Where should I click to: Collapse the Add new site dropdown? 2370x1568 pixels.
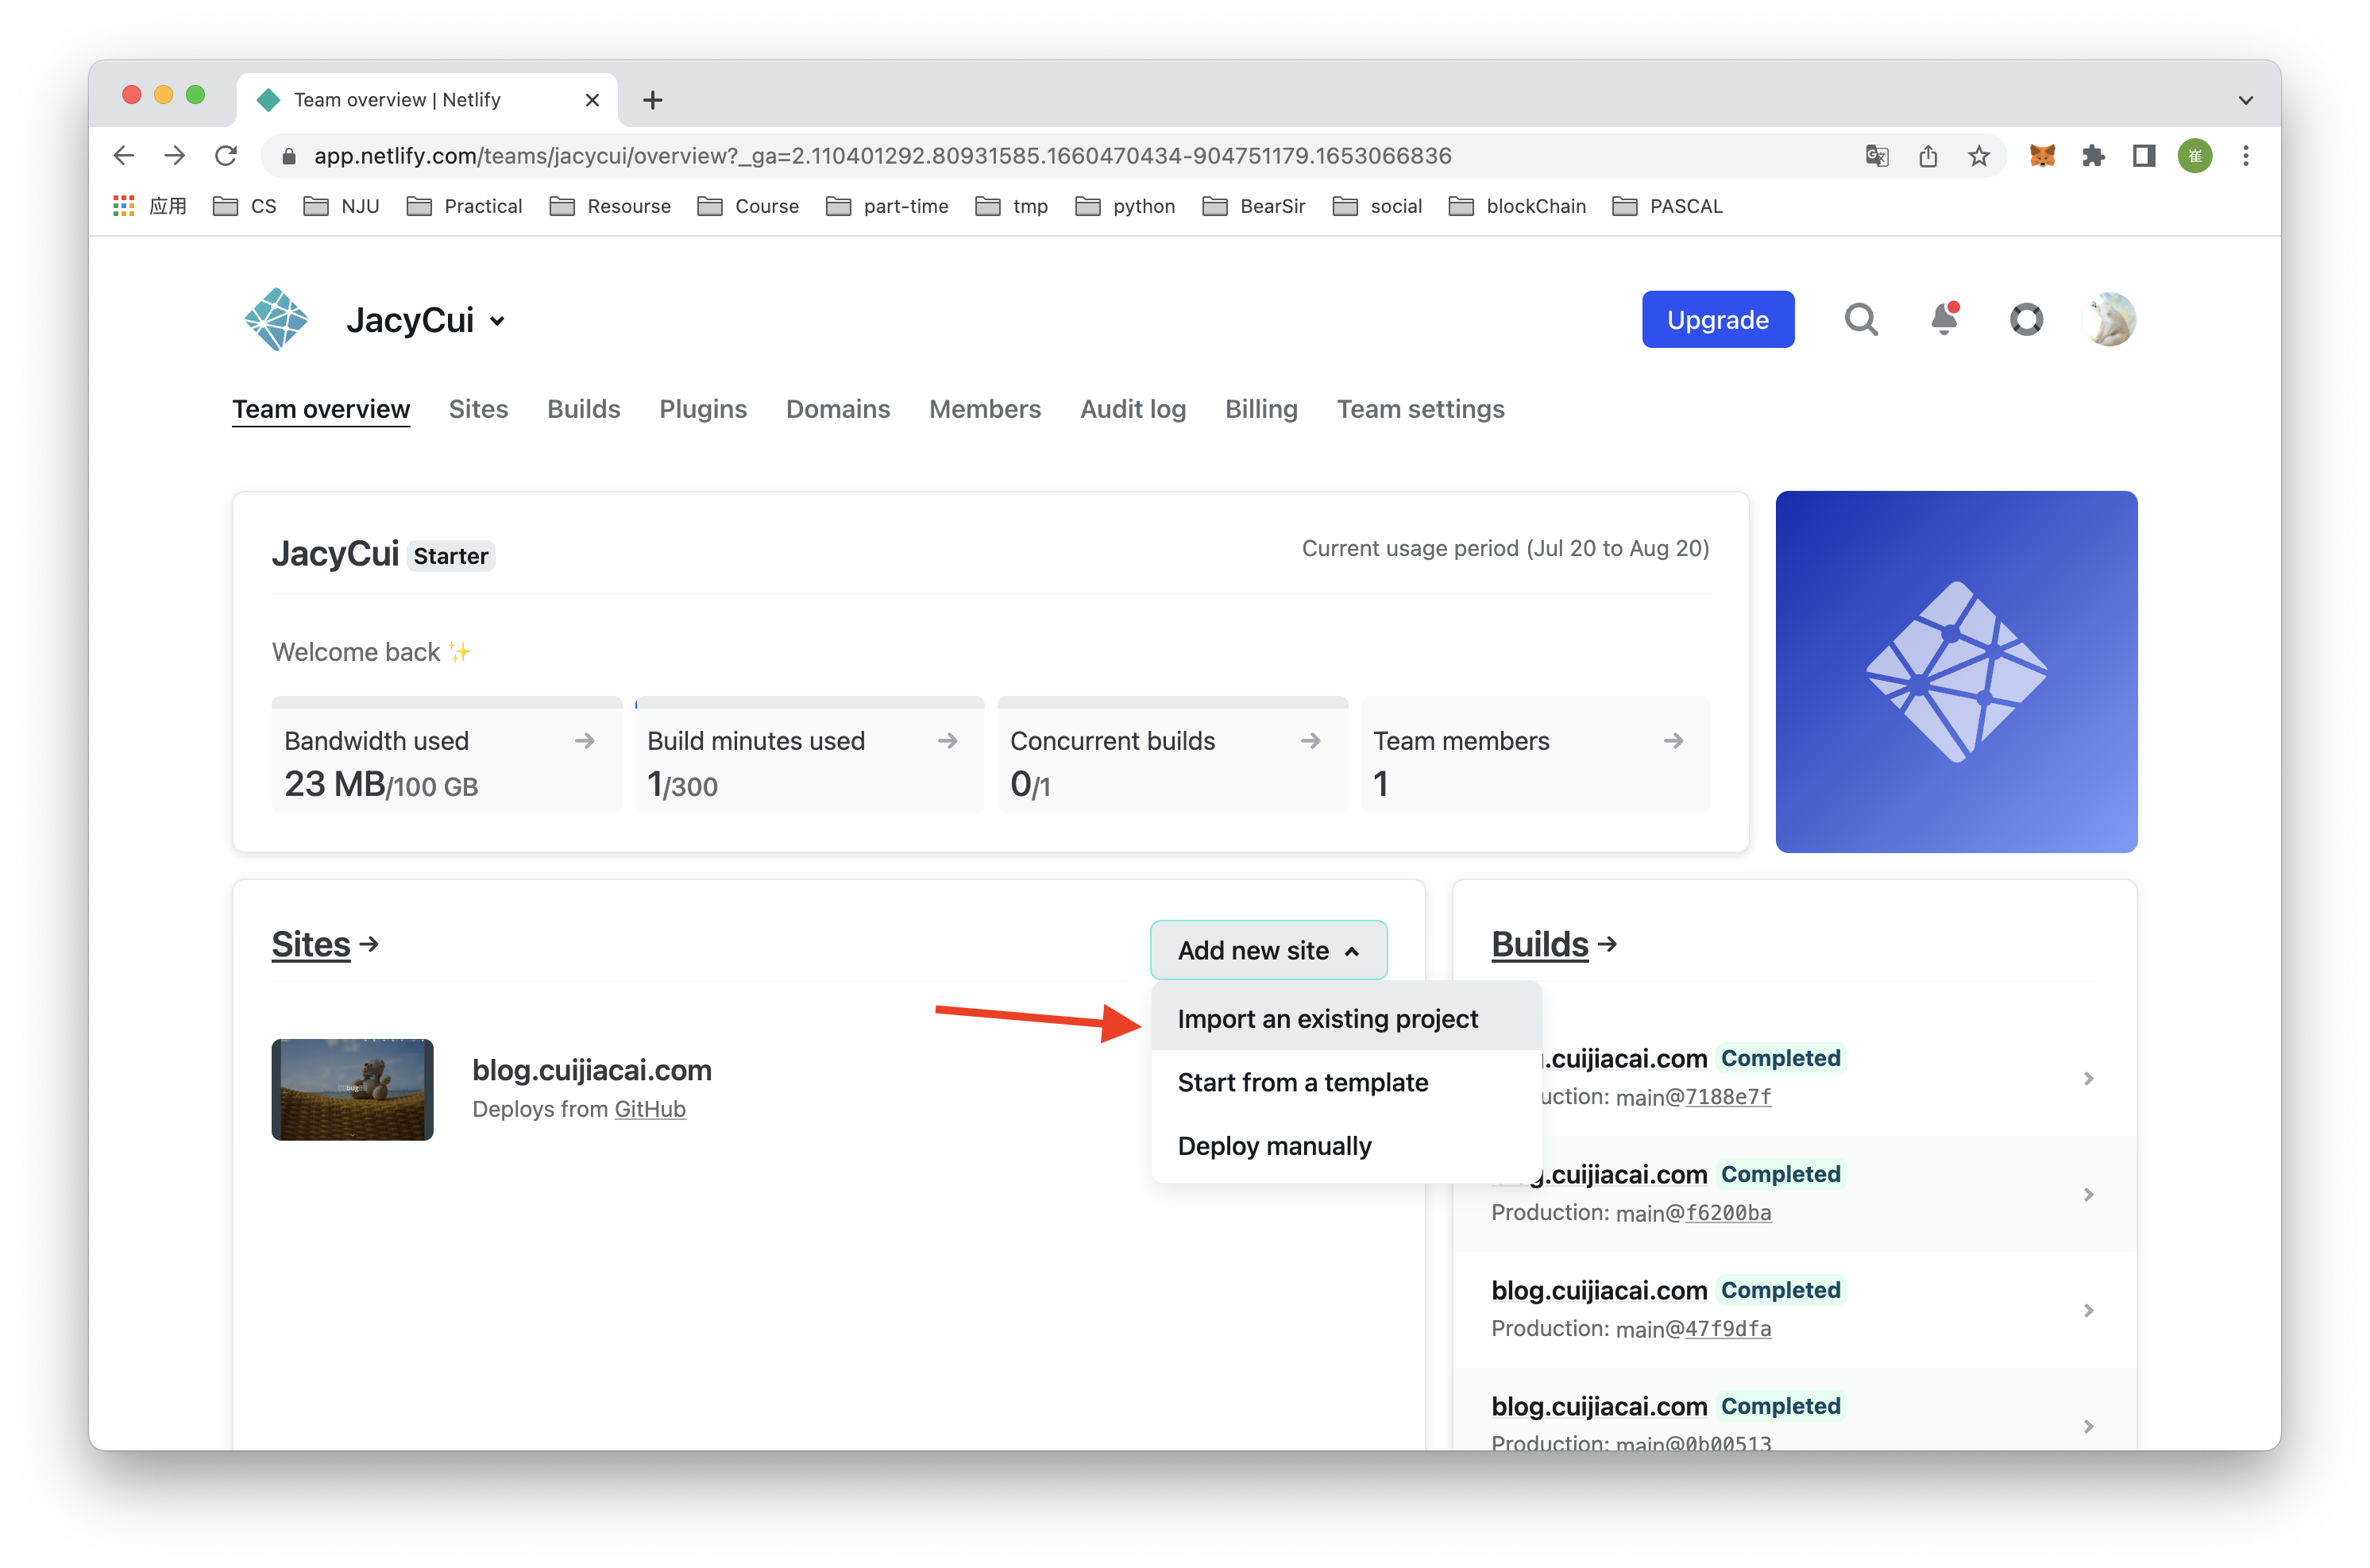point(1268,950)
